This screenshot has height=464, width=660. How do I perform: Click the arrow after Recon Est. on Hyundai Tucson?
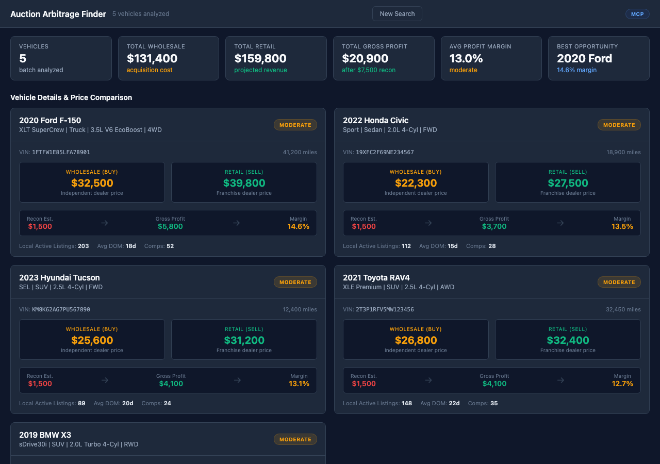coord(105,380)
